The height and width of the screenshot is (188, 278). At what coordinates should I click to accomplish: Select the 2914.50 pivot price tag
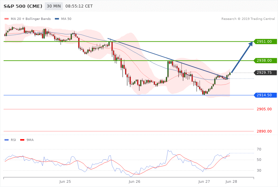(x=266, y=95)
